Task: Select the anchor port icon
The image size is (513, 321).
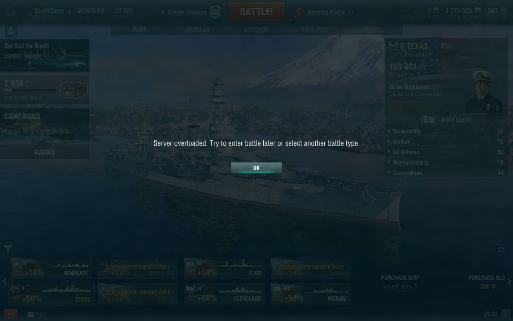Action: tap(11, 31)
